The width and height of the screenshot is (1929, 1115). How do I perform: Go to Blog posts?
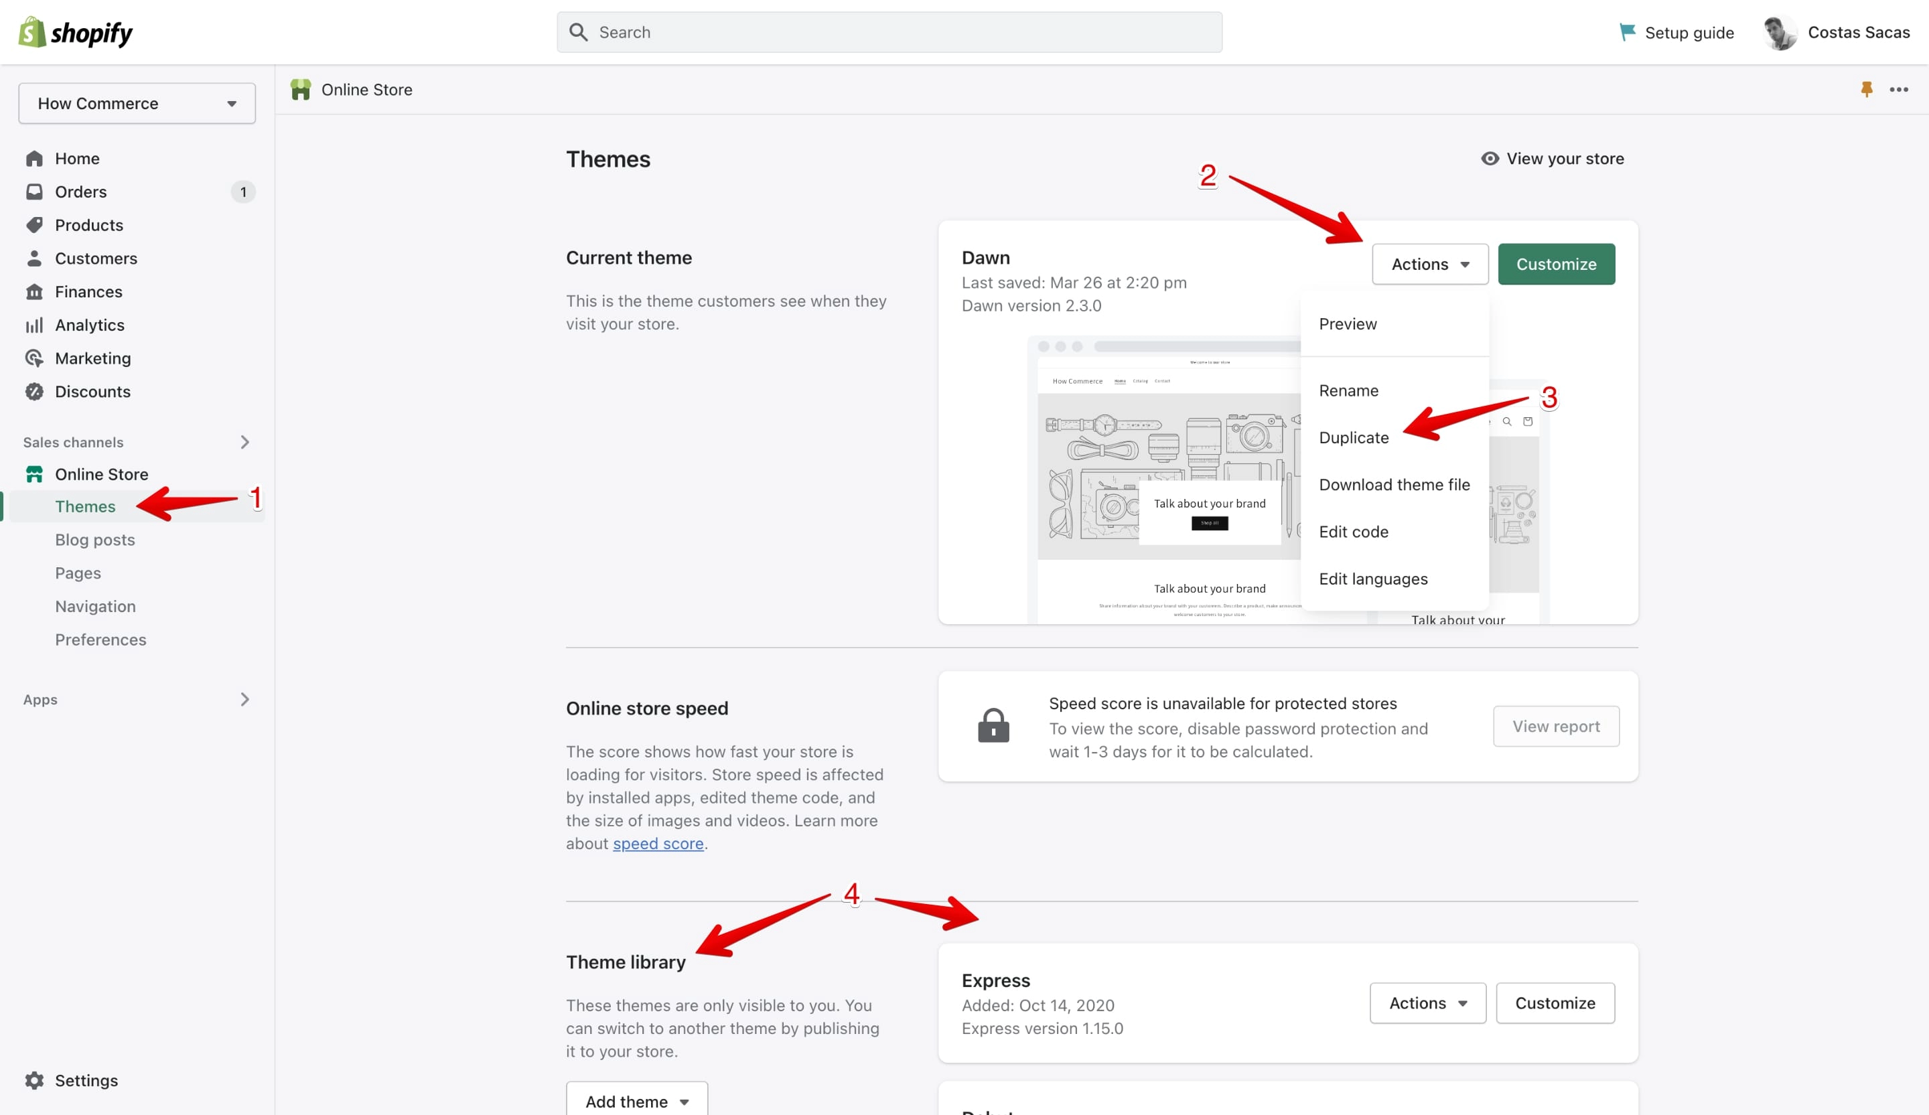95,540
